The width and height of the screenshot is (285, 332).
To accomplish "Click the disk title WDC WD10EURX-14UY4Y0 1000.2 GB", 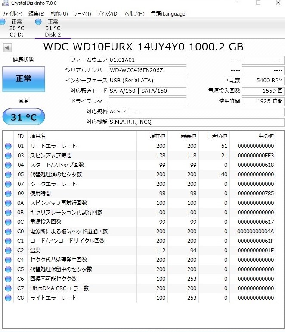I will point(143,47).
